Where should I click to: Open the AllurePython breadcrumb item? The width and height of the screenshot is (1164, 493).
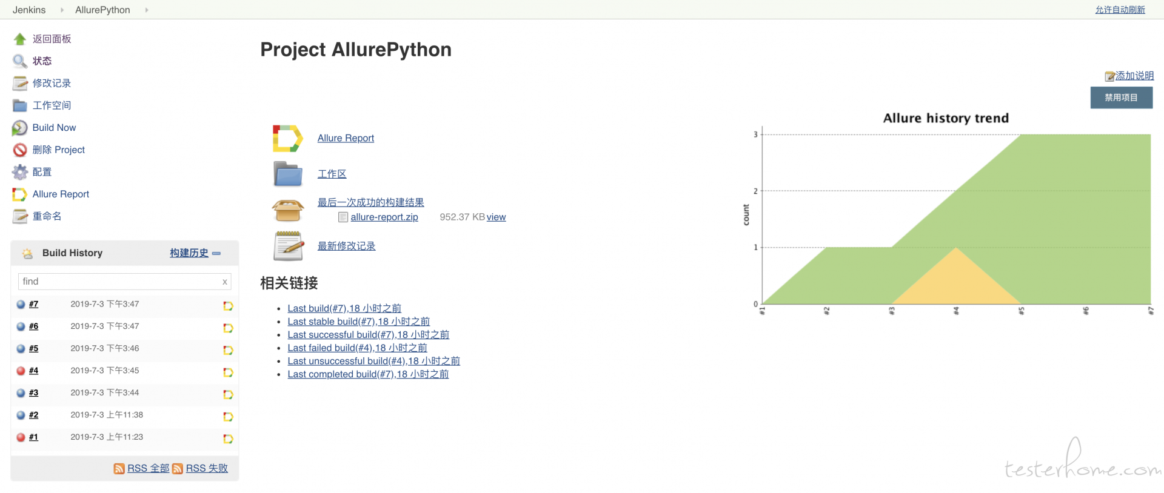(102, 10)
